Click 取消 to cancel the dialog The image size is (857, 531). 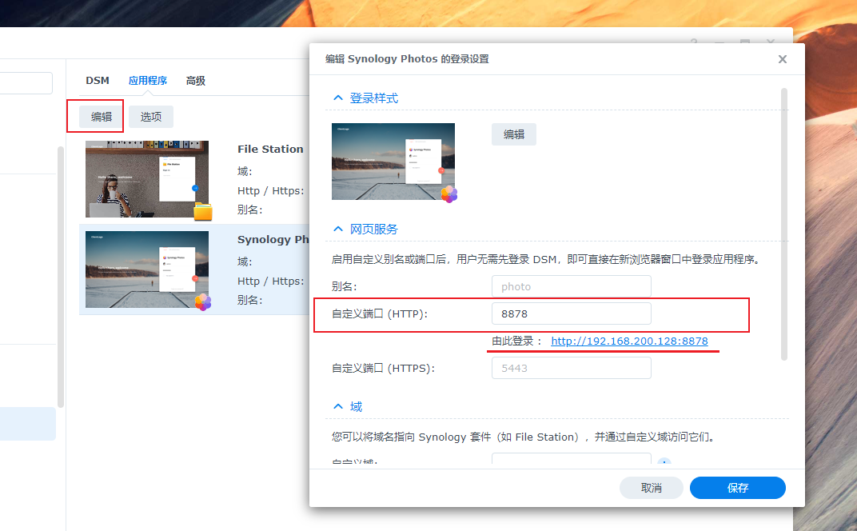click(x=651, y=488)
